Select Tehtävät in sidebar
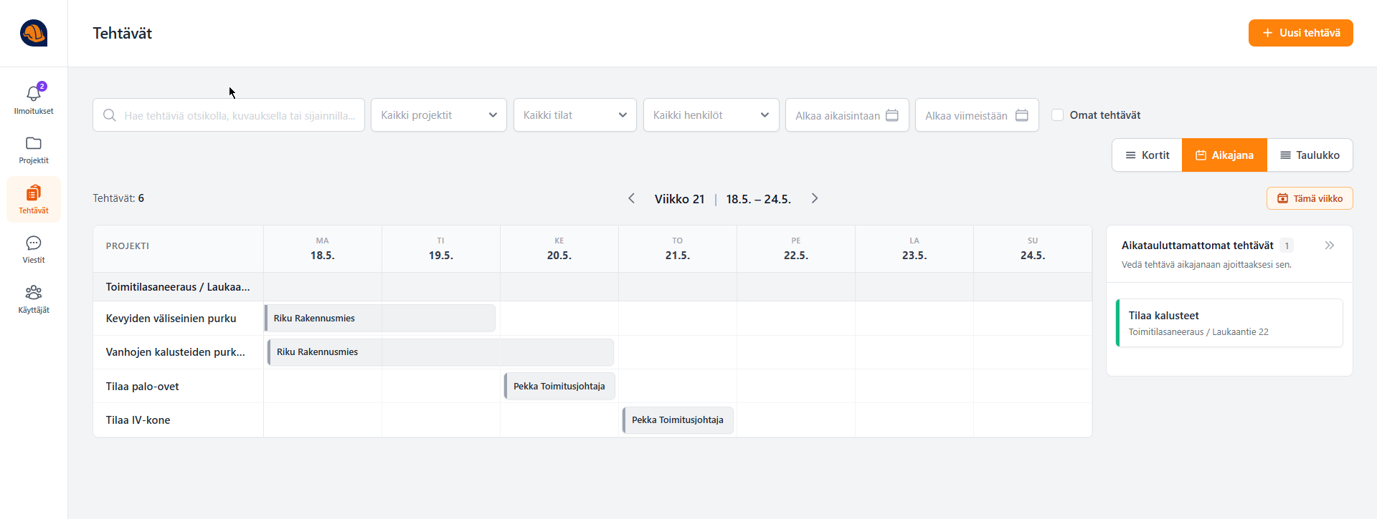 [x=34, y=200]
